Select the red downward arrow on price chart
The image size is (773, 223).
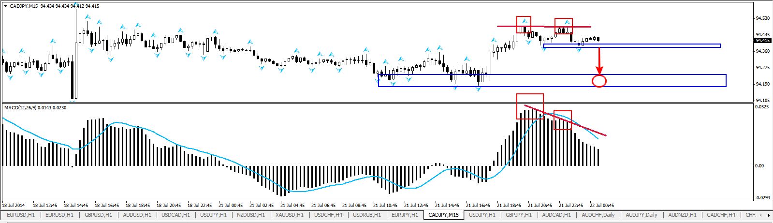tap(599, 60)
